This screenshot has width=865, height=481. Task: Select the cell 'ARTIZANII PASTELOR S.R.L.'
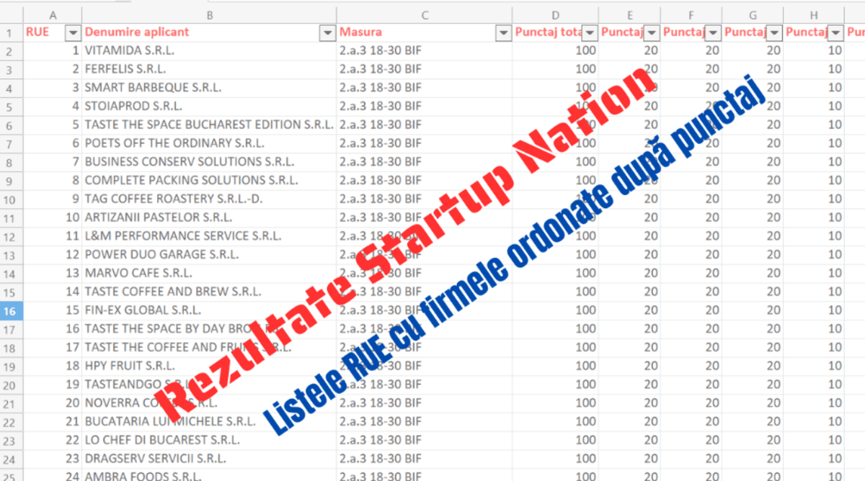coord(210,217)
